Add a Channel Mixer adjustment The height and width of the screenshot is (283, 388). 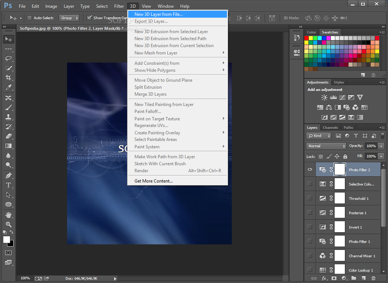[x=355, y=107]
